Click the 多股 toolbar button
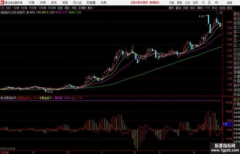The height and width of the screenshot is (154, 240). click(x=185, y=8)
